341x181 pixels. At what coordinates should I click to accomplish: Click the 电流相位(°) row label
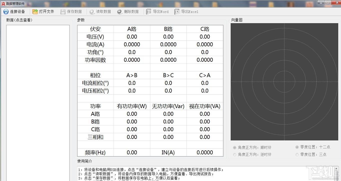click(96, 83)
